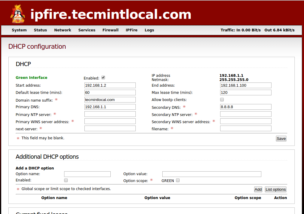The width and height of the screenshot is (304, 214).
Task: Click the Option value column header
Action: [x=157, y=198]
